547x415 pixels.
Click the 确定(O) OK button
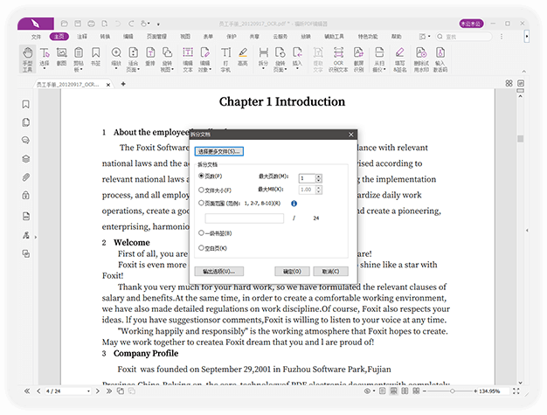(x=292, y=272)
